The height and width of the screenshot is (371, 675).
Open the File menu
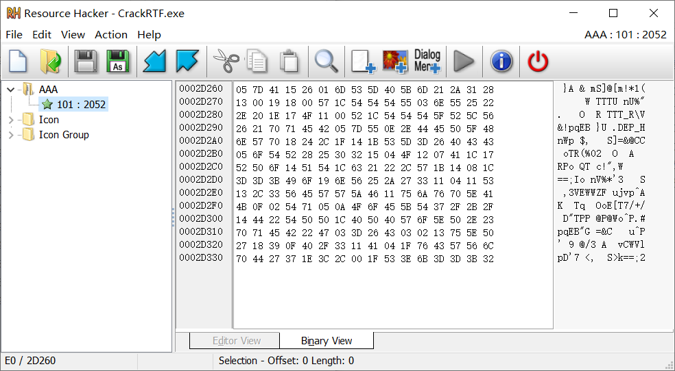point(14,35)
